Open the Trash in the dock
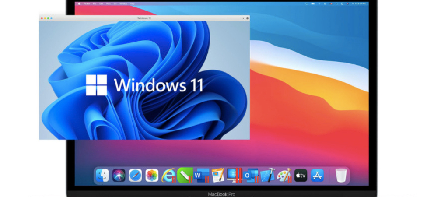448x197 pixels. [341, 176]
